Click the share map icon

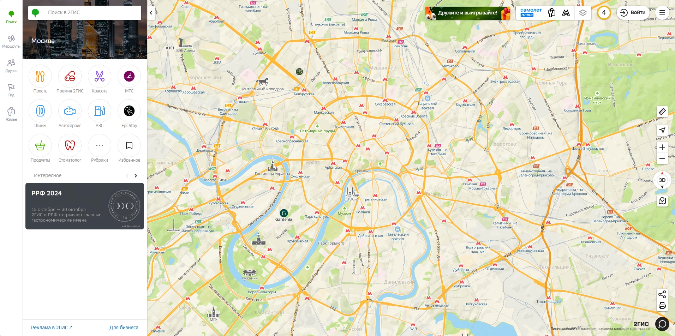tap(662, 294)
